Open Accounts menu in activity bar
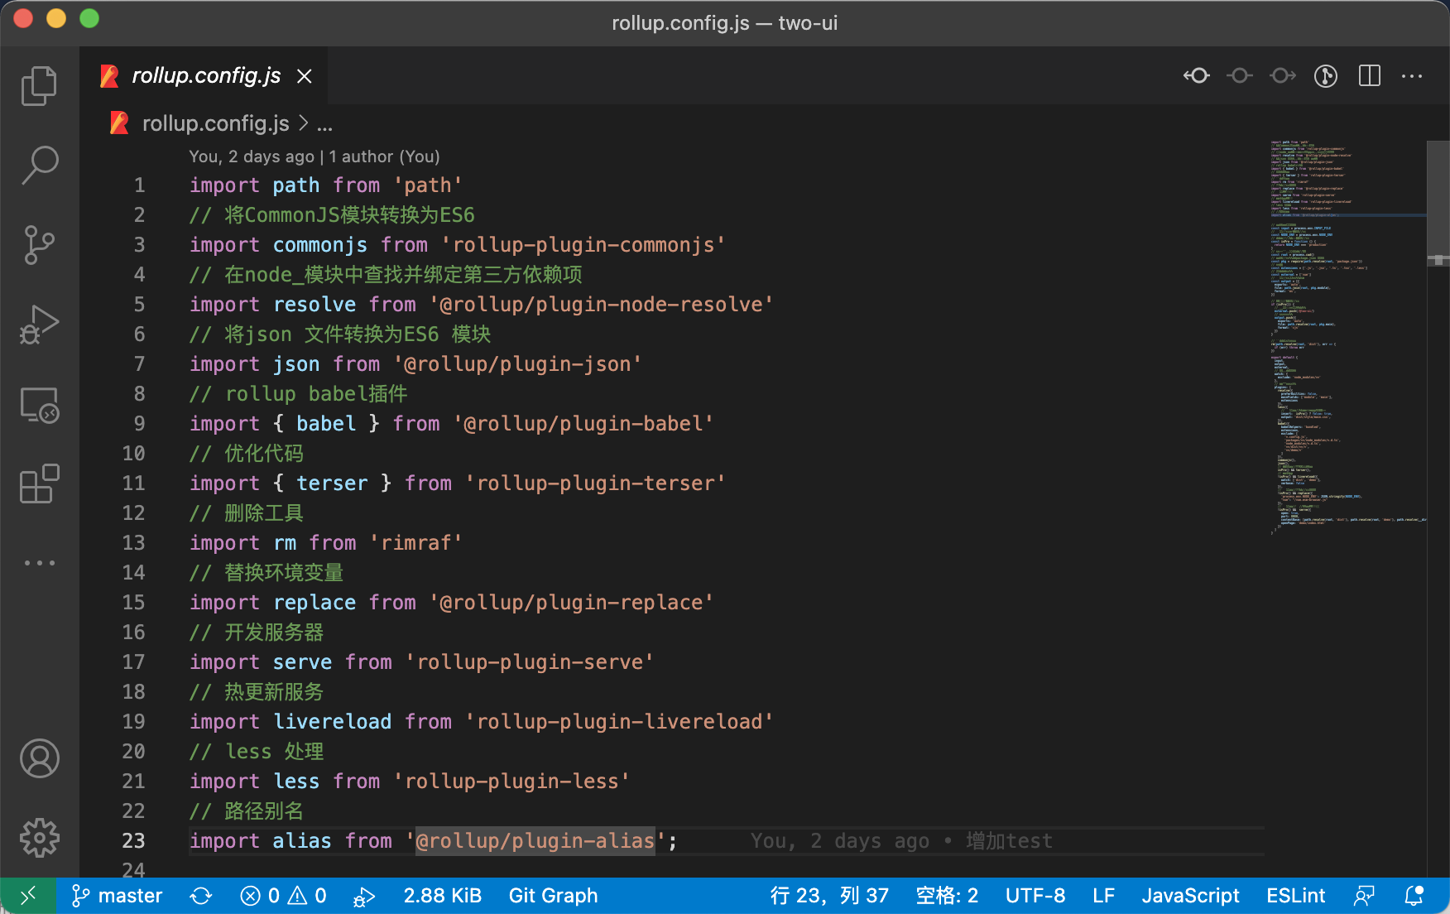Image resolution: width=1450 pixels, height=914 pixels. coord(39,758)
